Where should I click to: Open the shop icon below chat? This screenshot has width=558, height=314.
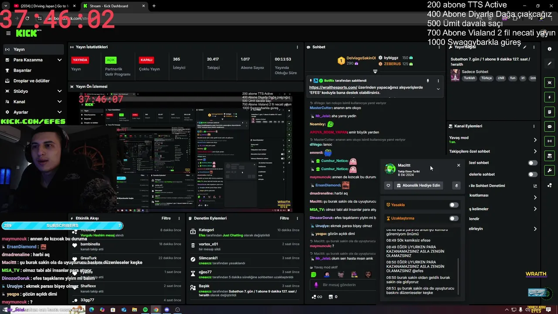[x=333, y=297]
